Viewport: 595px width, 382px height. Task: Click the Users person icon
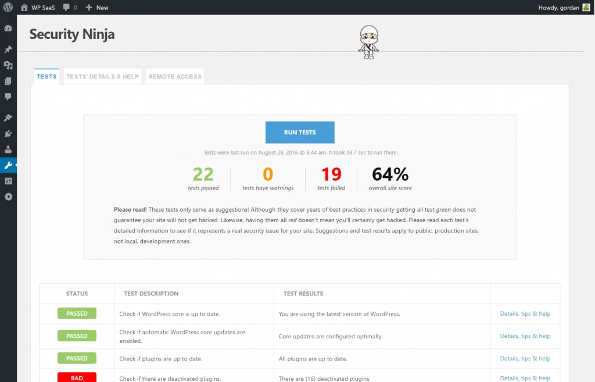(x=8, y=149)
